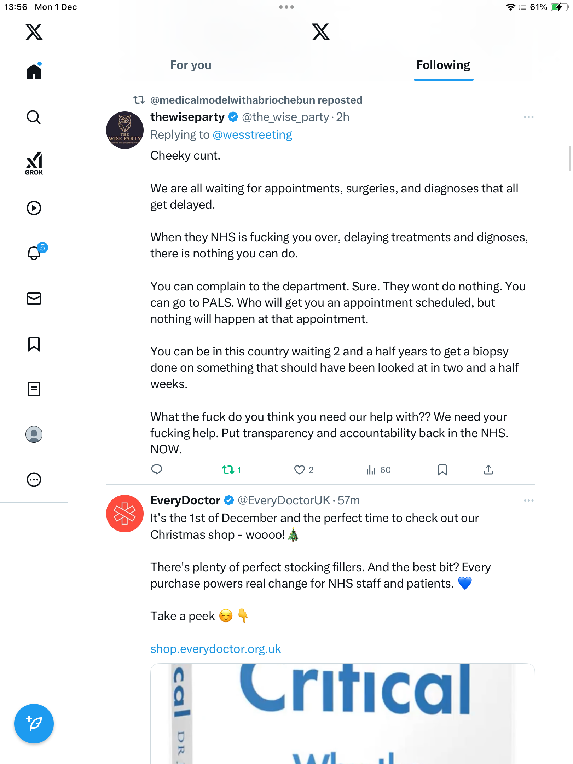Expand the sidebar More menu

tap(34, 480)
